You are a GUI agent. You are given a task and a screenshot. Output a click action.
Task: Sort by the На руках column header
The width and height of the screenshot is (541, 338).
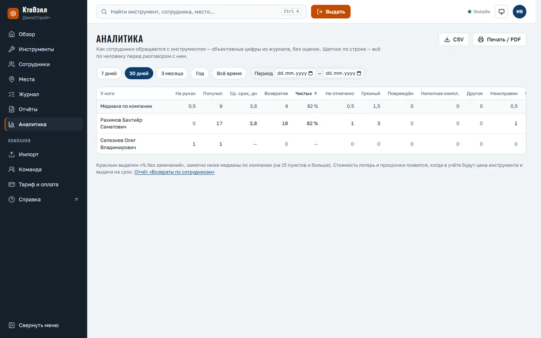(x=185, y=94)
